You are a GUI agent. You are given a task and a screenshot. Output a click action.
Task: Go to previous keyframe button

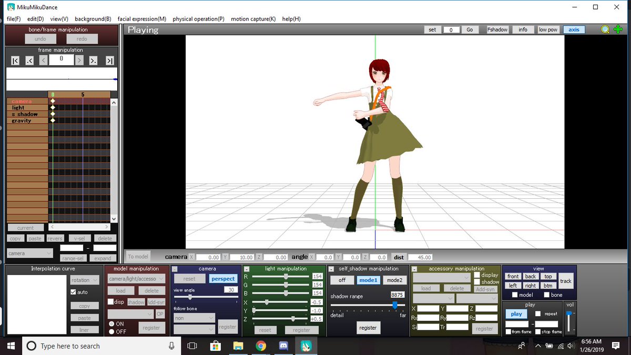click(29, 60)
